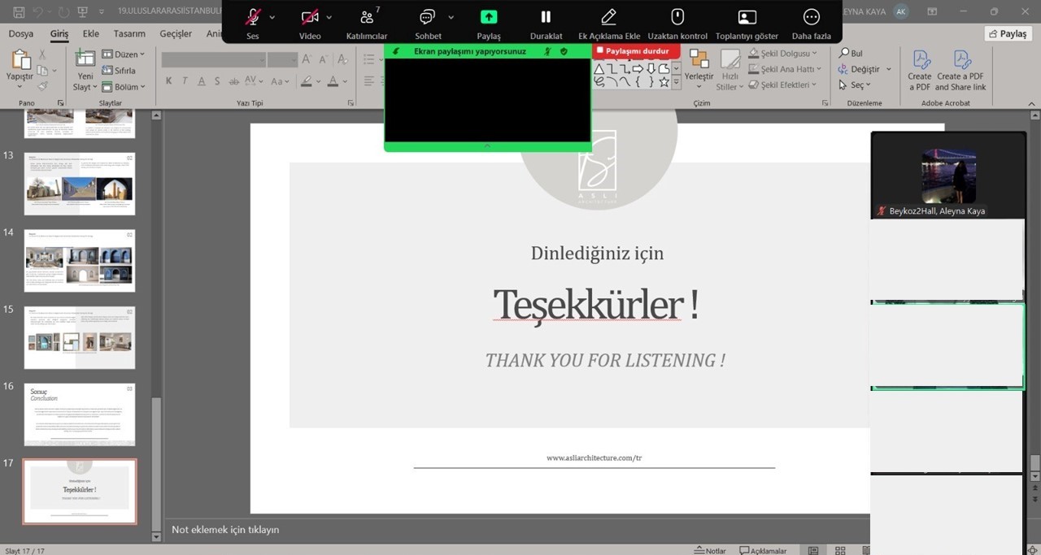Expand audio options arrow next to Ses
Viewport: 1041px width, 555px height.
pos(272,17)
